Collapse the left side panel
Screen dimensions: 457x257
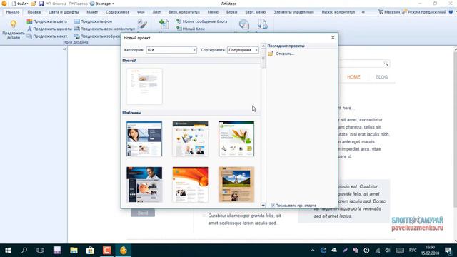click(64, 49)
